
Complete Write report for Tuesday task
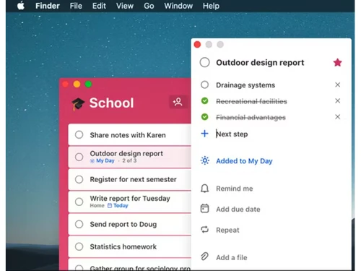point(79,202)
